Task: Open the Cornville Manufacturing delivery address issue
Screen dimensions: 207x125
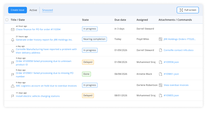Action: click(x=46, y=51)
